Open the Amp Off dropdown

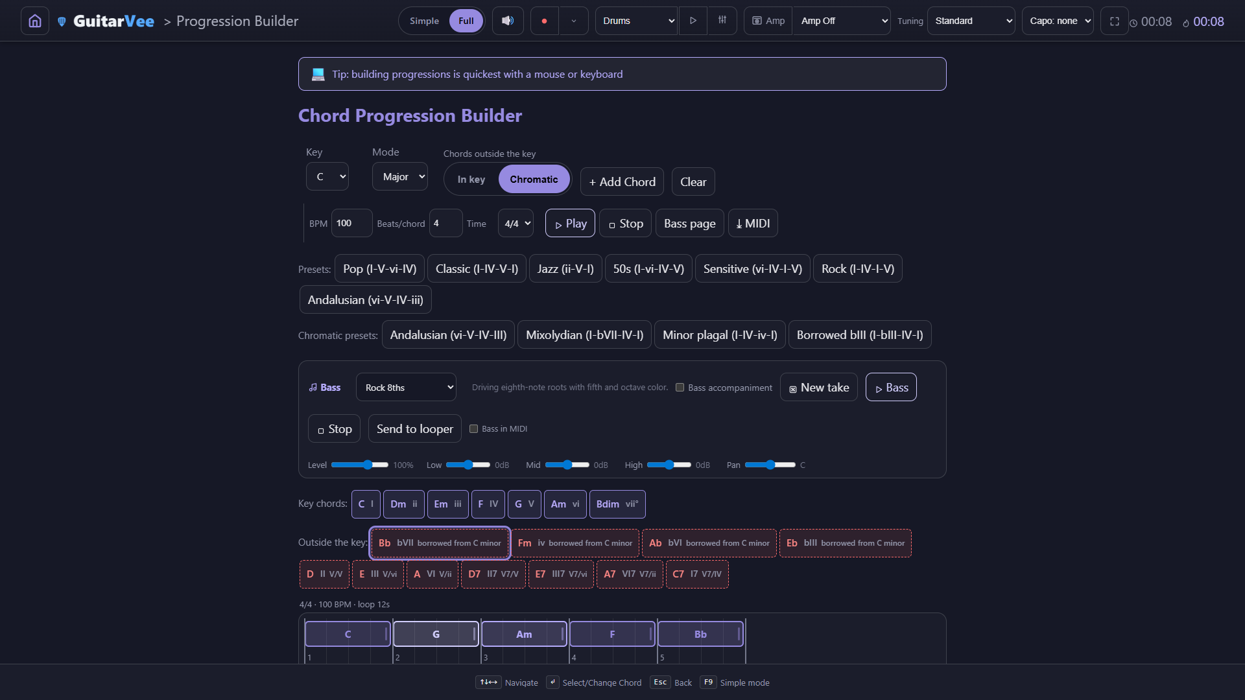click(x=842, y=21)
